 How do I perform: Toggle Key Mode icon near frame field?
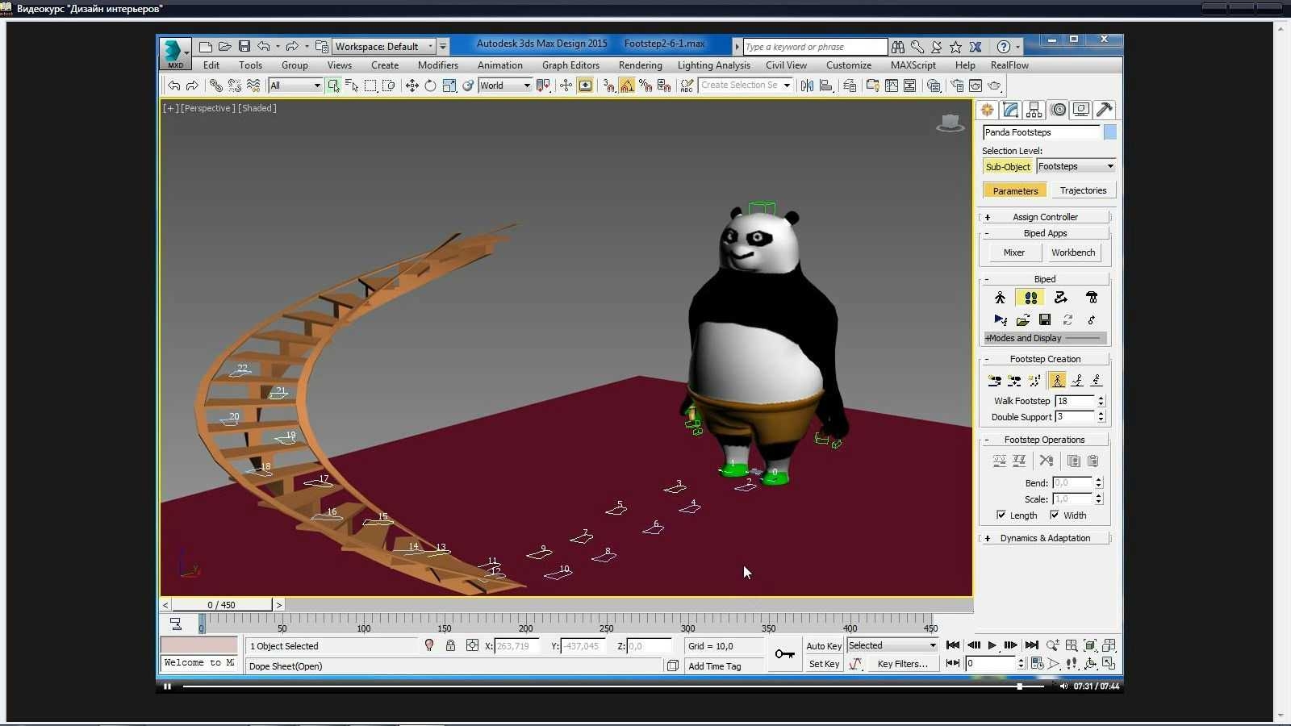(952, 663)
